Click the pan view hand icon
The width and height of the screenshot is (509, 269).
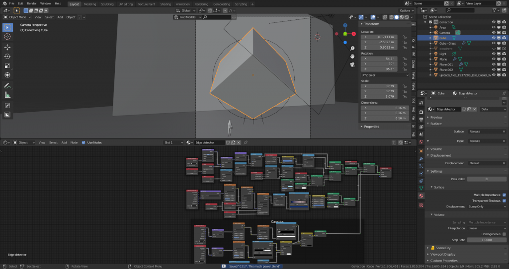[x=352, y=57]
